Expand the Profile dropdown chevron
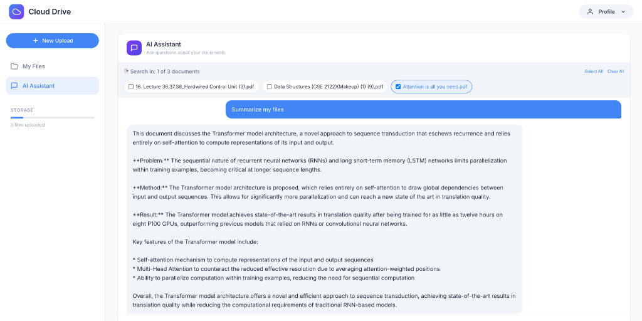 click(623, 12)
